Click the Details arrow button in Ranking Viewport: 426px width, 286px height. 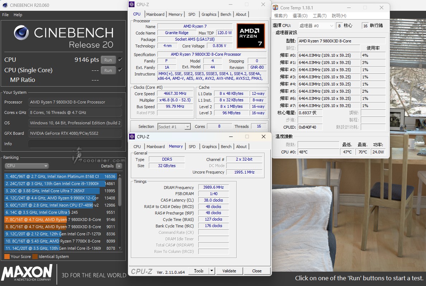coord(119,166)
